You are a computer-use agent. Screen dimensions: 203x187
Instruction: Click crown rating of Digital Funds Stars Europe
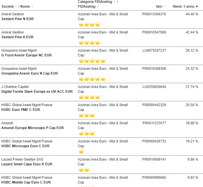pyautogui.click(x=89, y=97)
